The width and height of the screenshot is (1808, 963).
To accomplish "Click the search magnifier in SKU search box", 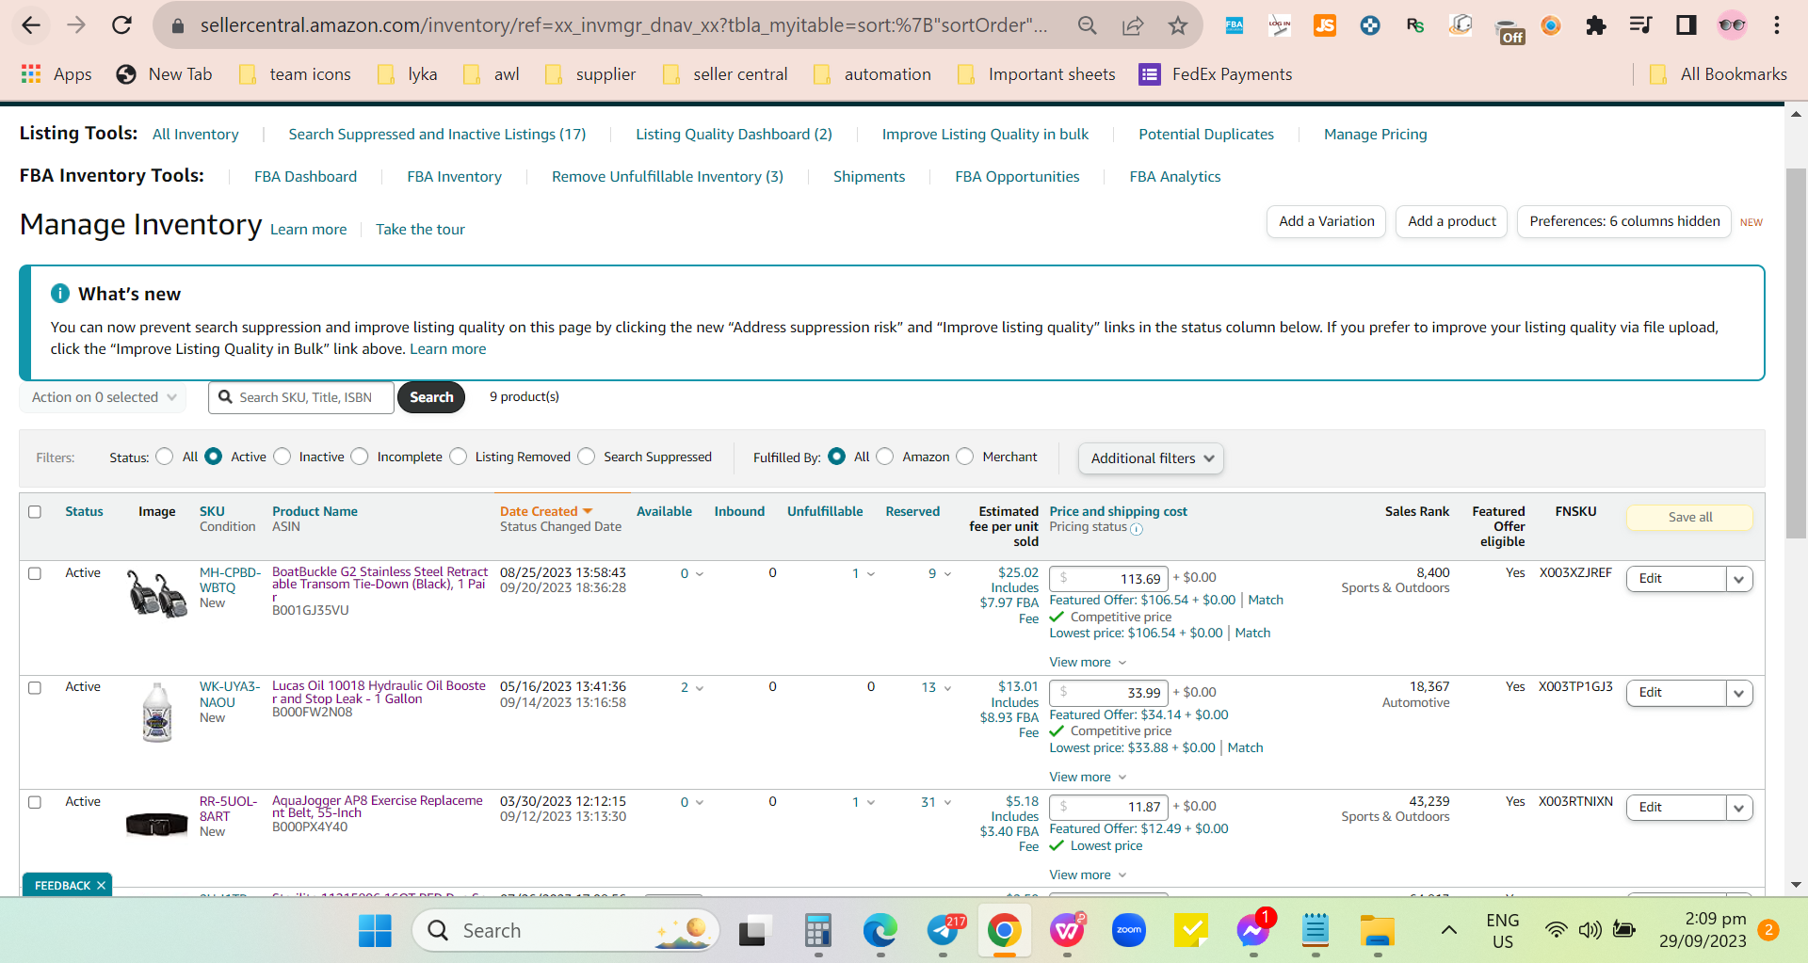I will (x=226, y=397).
